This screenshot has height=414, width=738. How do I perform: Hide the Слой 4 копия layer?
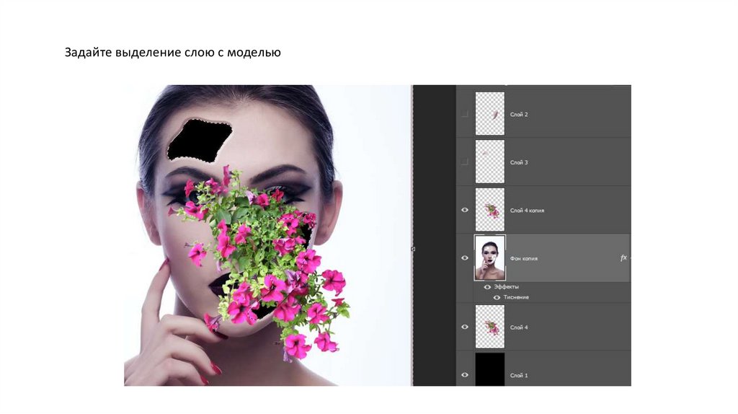[x=465, y=210]
